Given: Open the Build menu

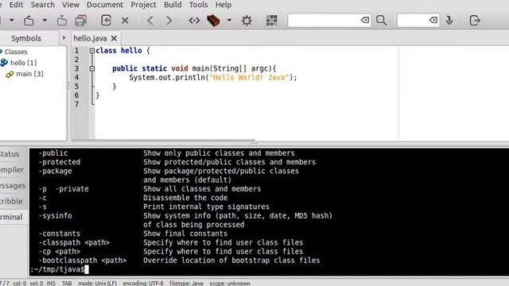Looking at the screenshot, I should click(173, 5).
